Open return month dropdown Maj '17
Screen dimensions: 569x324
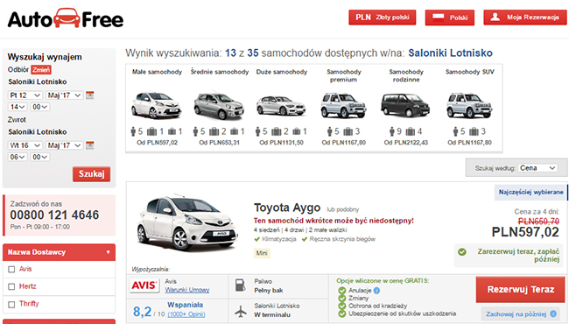(64, 145)
